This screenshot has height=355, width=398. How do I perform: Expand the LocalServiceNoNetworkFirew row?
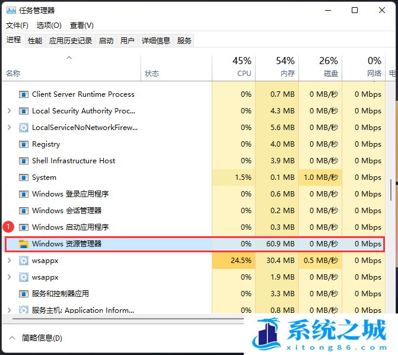pyautogui.click(x=9, y=127)
